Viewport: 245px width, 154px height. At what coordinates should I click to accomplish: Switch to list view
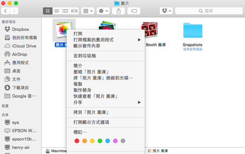(57, 11)
